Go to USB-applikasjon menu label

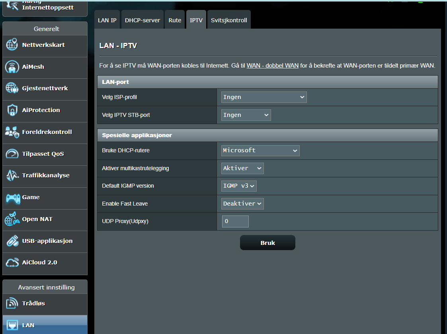47,241
